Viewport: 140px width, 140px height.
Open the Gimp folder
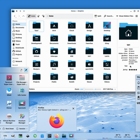point(107,39)
